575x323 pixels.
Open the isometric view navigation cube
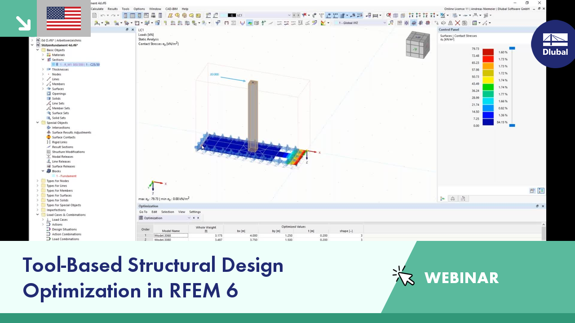[x=418, y=45]
